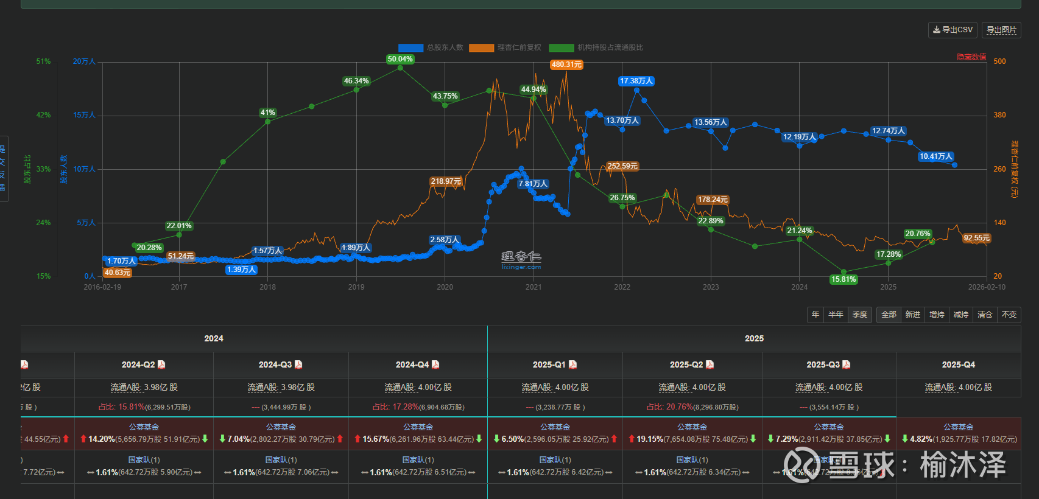The height and width of the screenshot is (499, 1039).
Task: Filter holdings by 减持
Action: [x=961, y=315]
